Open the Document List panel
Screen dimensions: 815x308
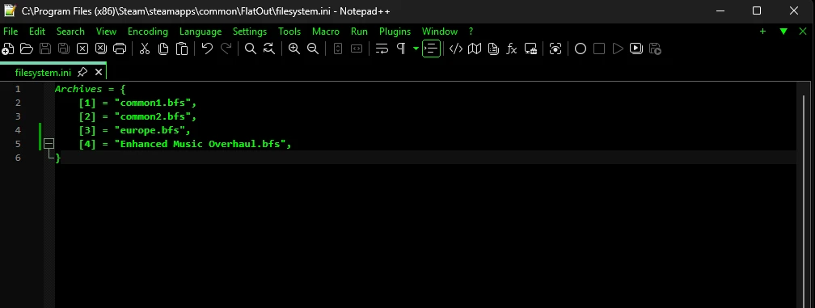tap(493, 49)
